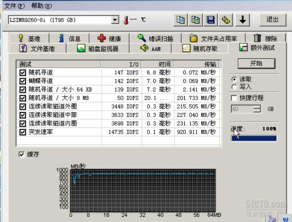Click the blue info icon on 信息 tab

pyautogui.click(x=61, y=38)
